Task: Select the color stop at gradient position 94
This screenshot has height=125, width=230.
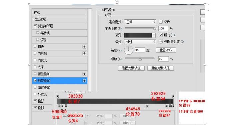Action: [x=166, y=106]
